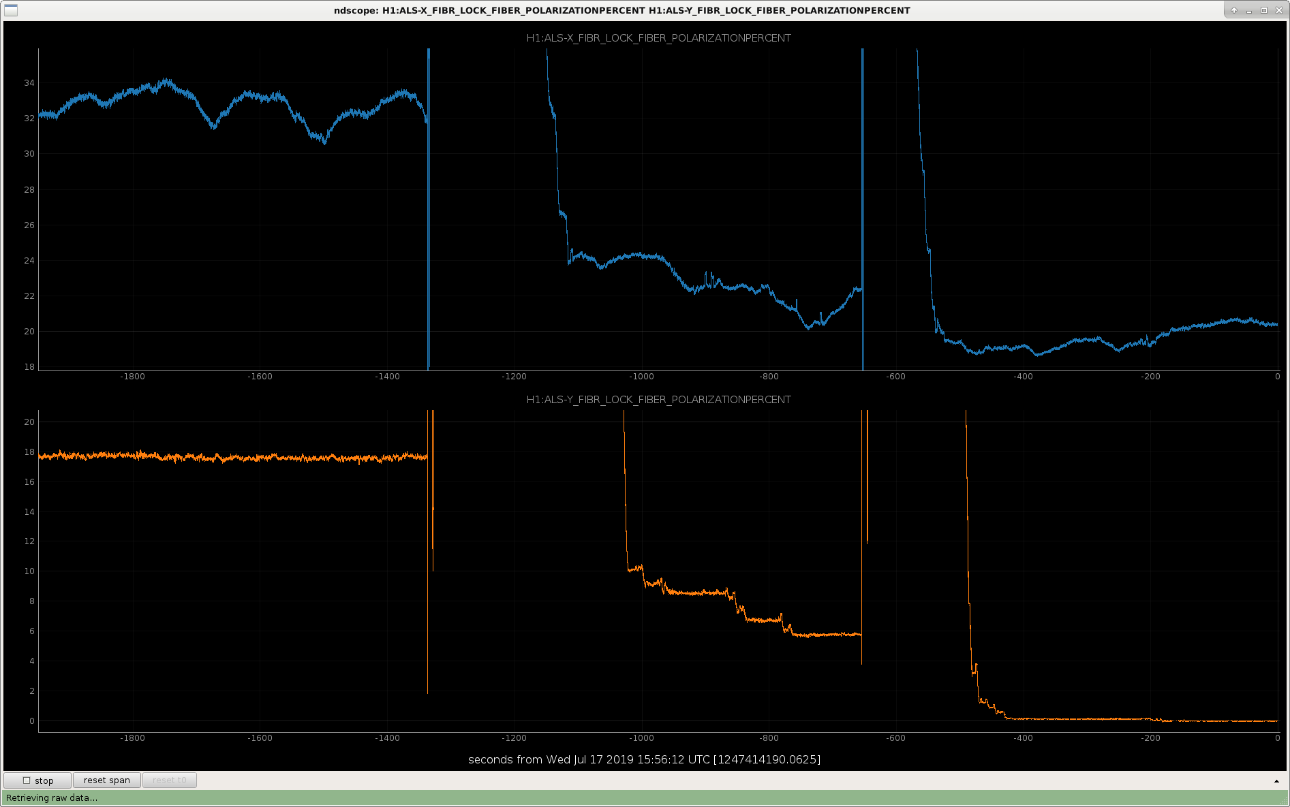The width and height of the screenshot is (1290, 807).
Task: Click the stop button to halt data retrieval
Action: tap(37, 780)
